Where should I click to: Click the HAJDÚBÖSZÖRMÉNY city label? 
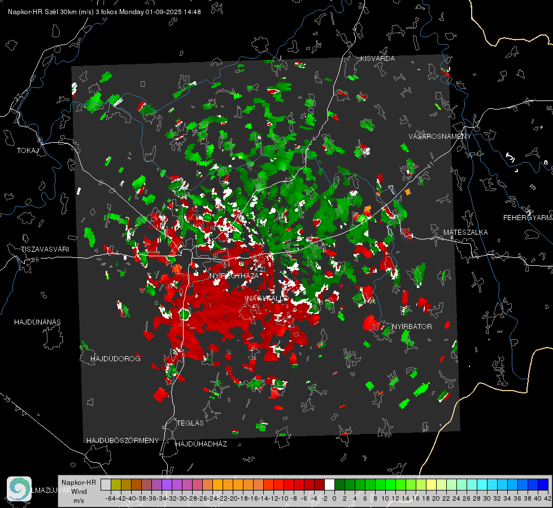[123, 441]
